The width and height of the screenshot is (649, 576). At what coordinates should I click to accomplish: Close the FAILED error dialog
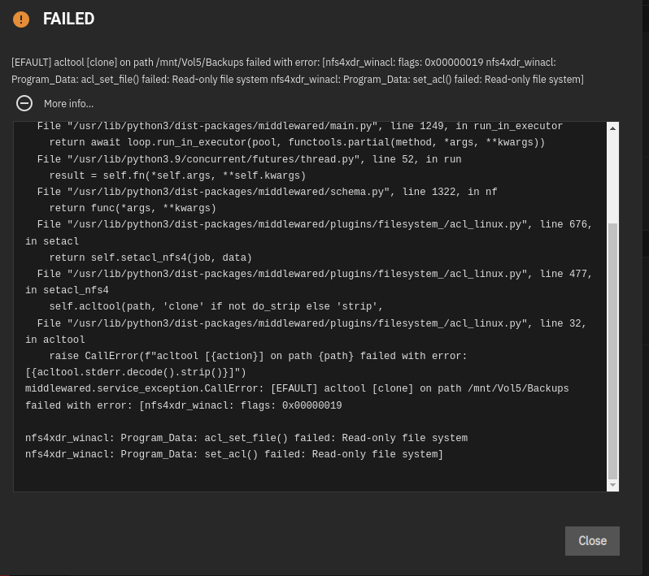click(592, 541)
